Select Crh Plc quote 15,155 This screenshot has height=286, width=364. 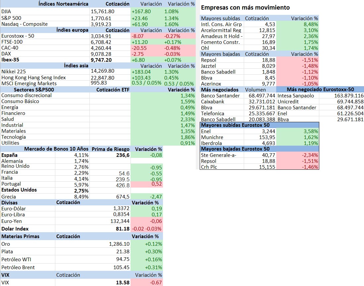[x=267, y=167]
